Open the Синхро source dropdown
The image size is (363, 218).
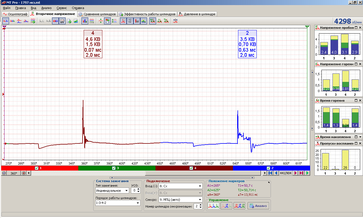[x=200, y=200]
